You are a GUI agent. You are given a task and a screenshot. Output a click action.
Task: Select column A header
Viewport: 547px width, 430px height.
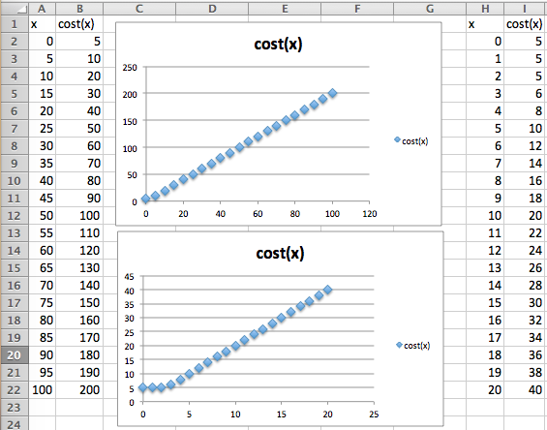(42, 9)
